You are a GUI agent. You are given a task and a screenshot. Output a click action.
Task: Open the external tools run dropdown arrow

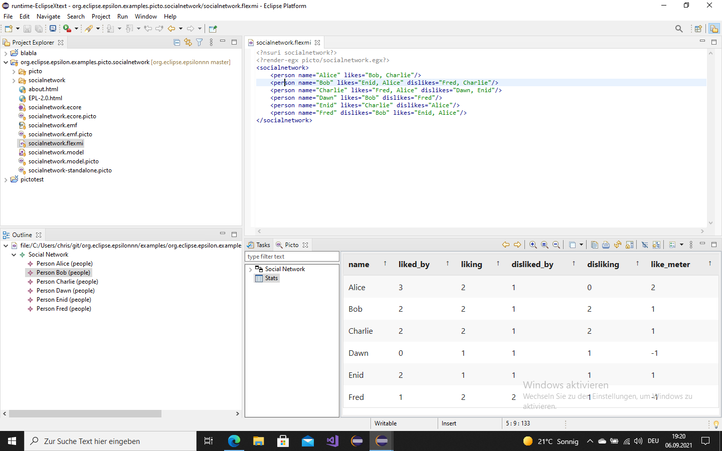pos(76,29)
